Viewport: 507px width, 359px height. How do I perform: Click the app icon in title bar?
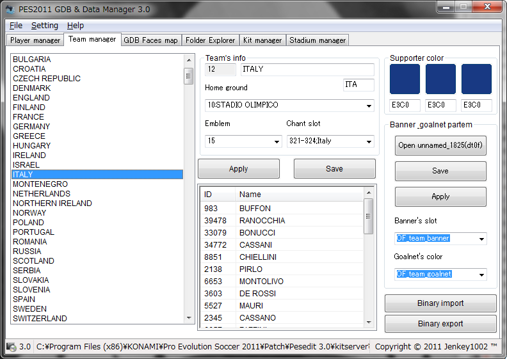point(11,10)
